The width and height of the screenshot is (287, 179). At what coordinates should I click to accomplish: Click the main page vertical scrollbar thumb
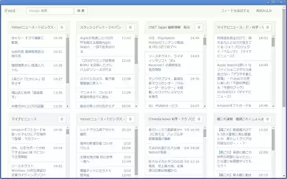(x=284, y=58)
